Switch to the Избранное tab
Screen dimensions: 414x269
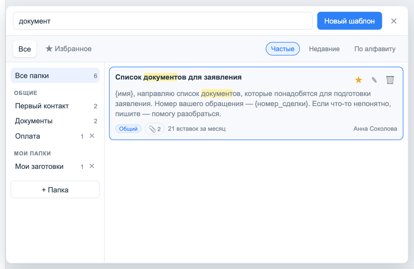click(x=68, y=49)
